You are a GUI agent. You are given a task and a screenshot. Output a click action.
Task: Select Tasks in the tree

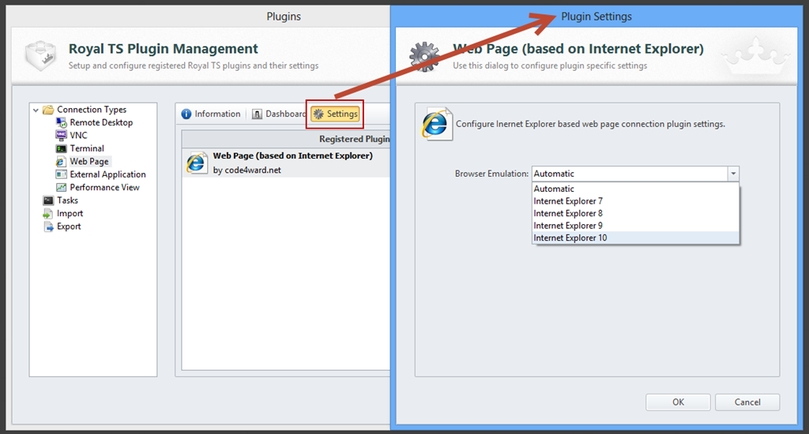(68, 200)
